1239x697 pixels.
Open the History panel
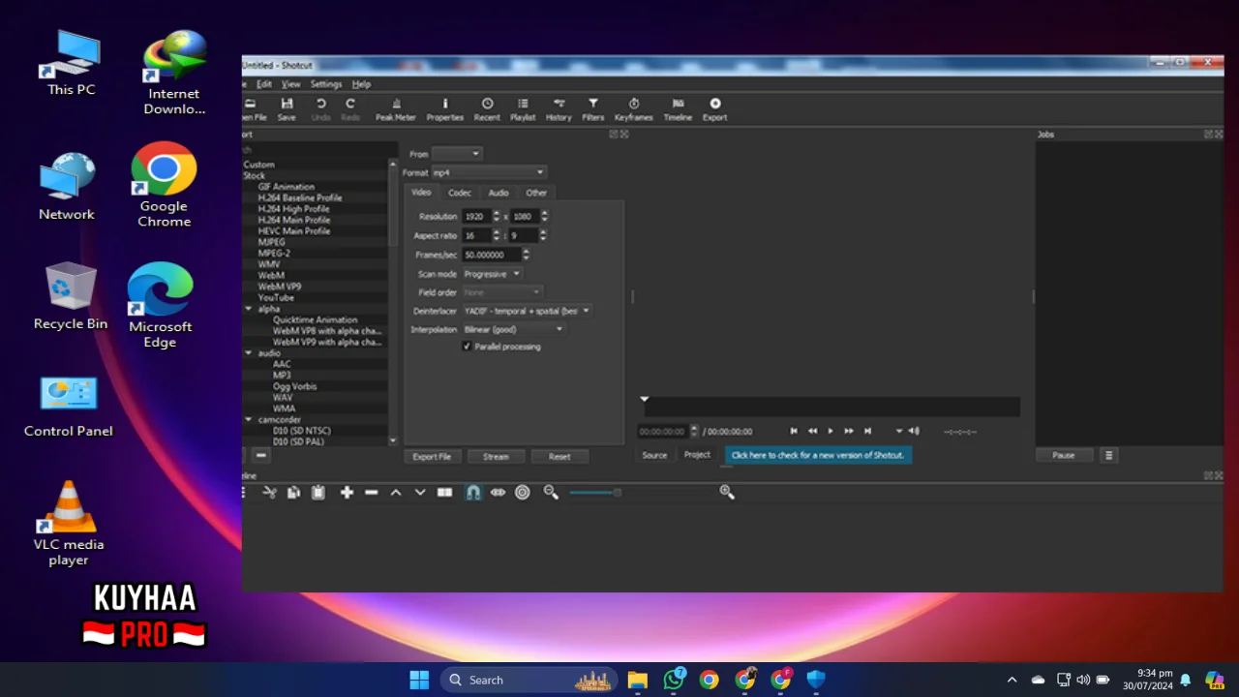(559, 109)
